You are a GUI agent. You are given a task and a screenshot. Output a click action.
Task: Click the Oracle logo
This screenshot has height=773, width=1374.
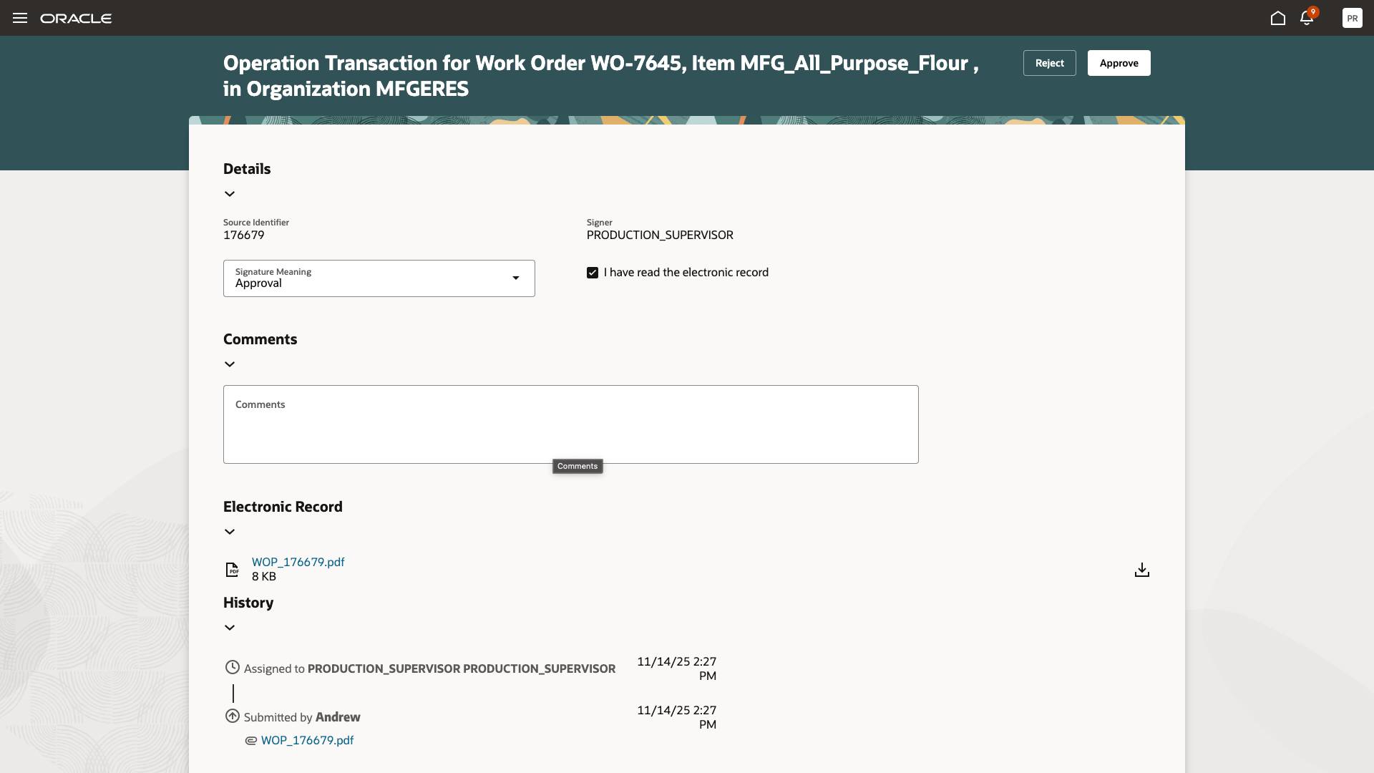point(77,18)
